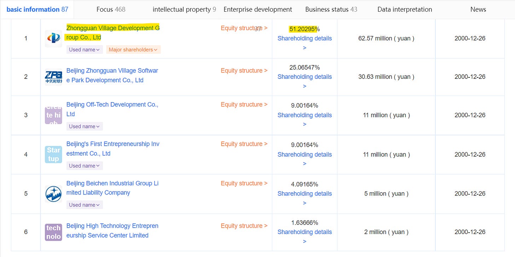Select the 5 million (yuan) amount

click(x=386, y=194)
